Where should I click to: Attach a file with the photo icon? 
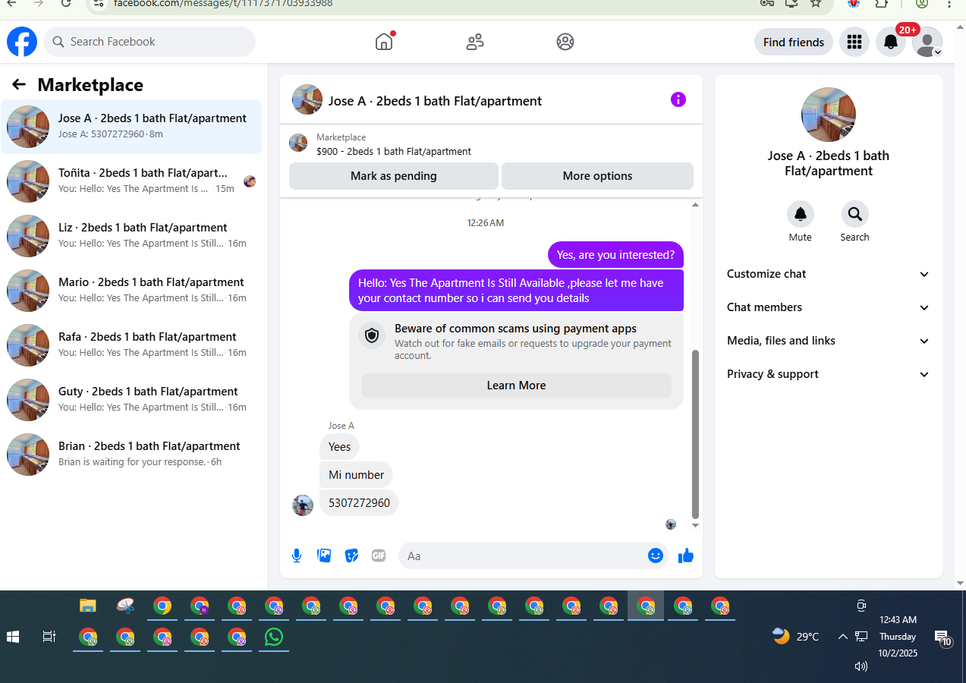click(324, 556)
